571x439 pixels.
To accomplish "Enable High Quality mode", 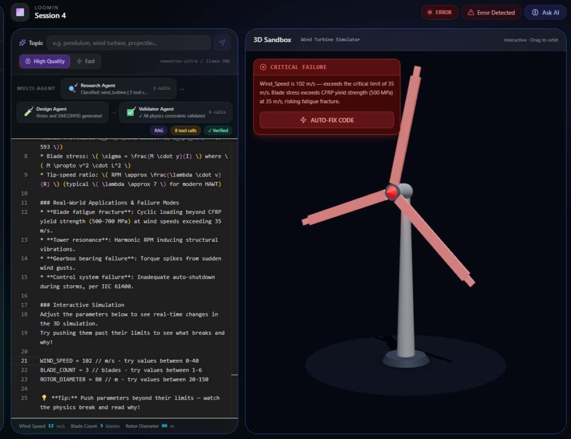I will (44, 61).
